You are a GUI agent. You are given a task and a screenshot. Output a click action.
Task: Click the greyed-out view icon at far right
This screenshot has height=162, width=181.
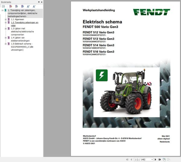coord(169,160)
